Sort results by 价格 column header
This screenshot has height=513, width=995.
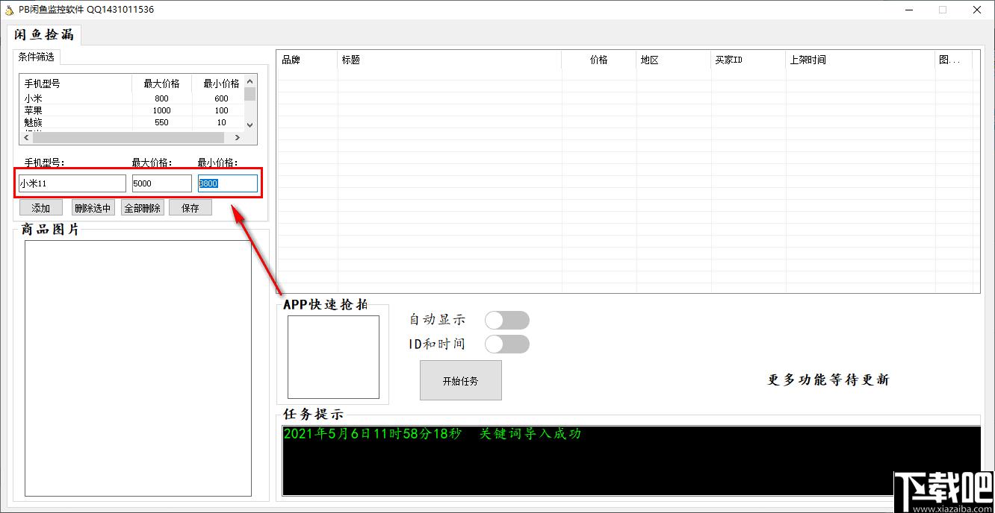599,60
